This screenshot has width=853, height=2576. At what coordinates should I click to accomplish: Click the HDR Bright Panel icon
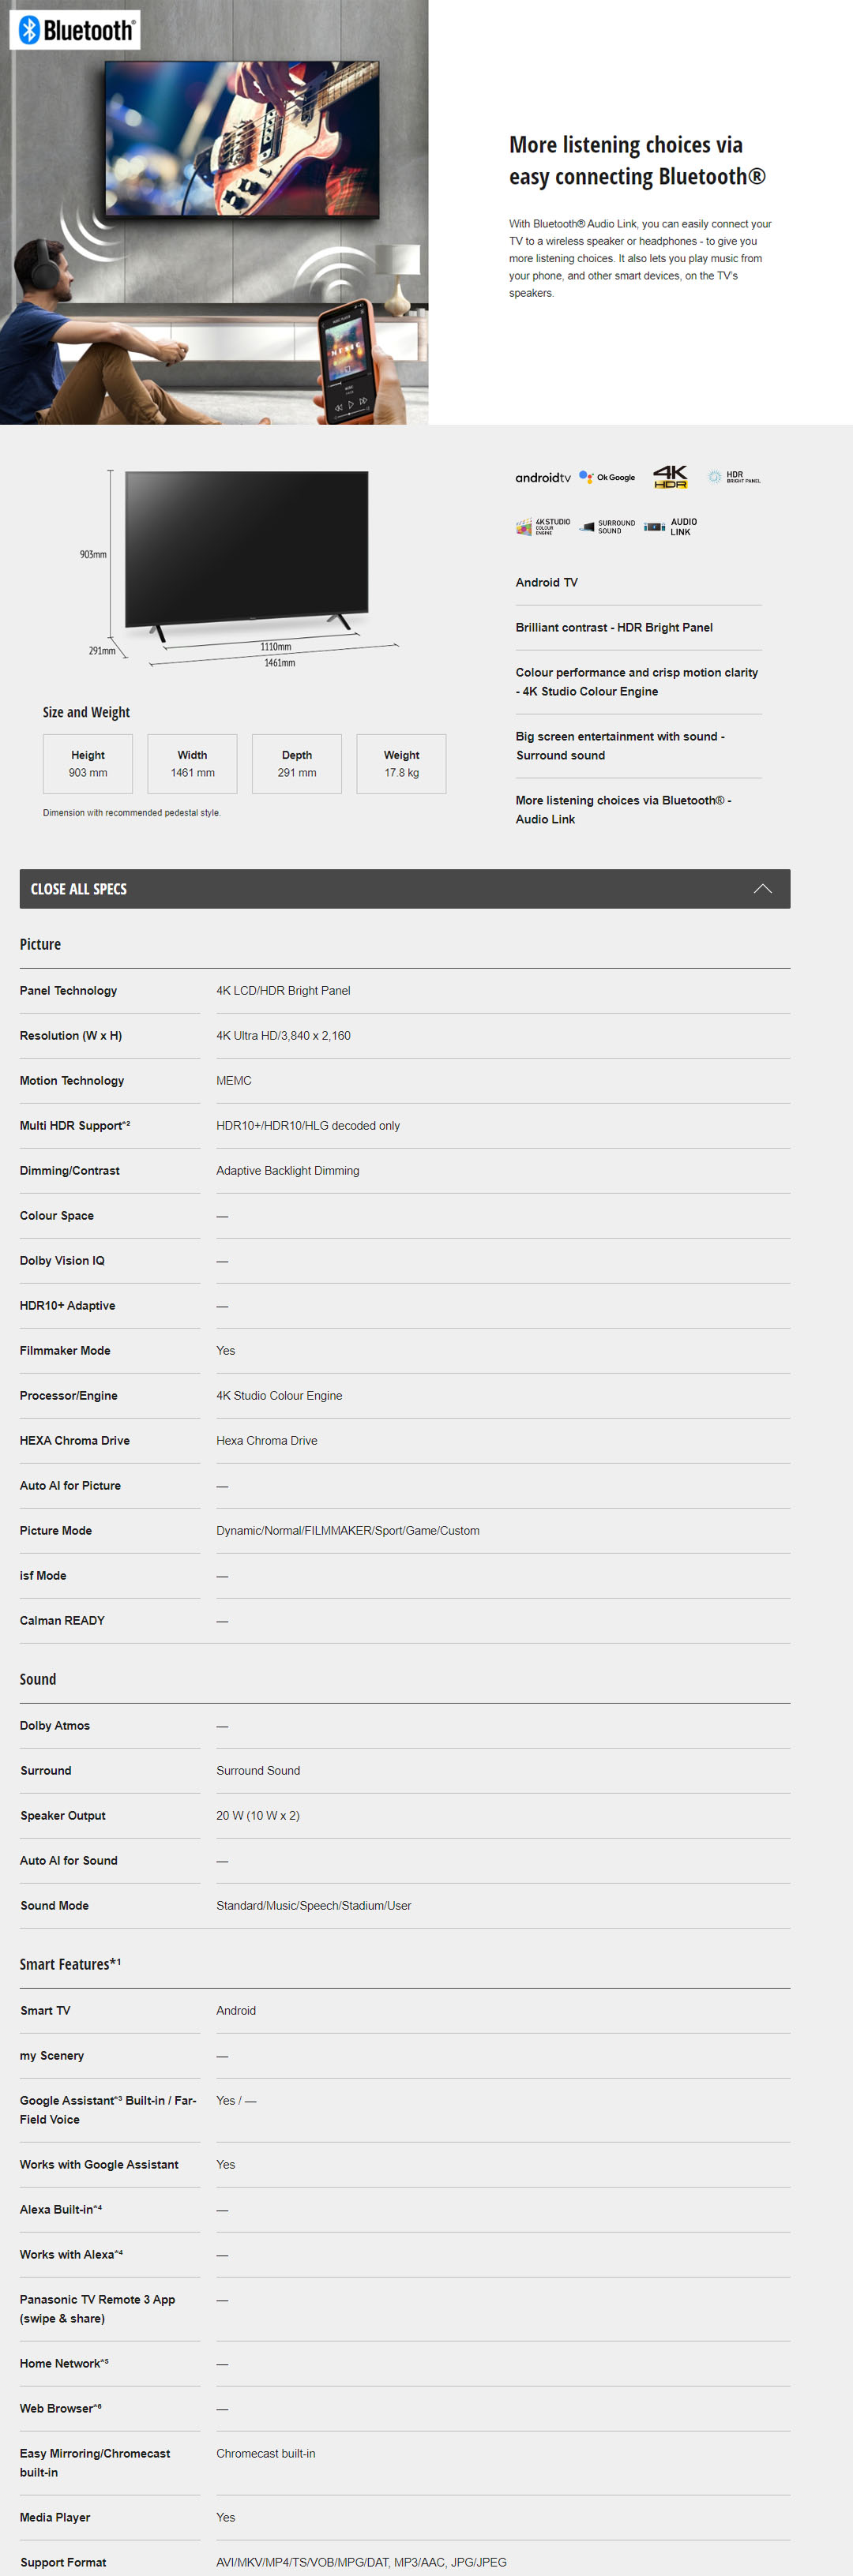click(x=734, y=477)
